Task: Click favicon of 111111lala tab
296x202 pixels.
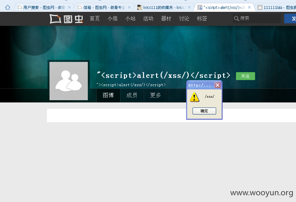Action: click(260, 7)
